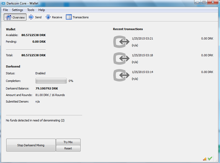Click the transaction icon dated 1/25/2015 03:18
This screenshot has height=163, width=220.
(121, 58)
